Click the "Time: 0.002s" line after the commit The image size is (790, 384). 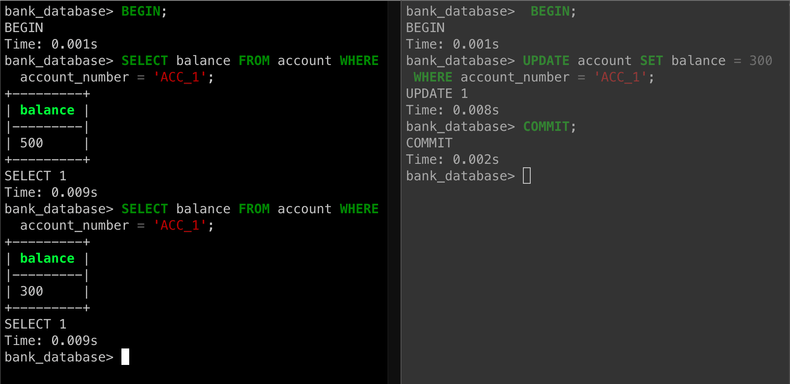(452, 159)
